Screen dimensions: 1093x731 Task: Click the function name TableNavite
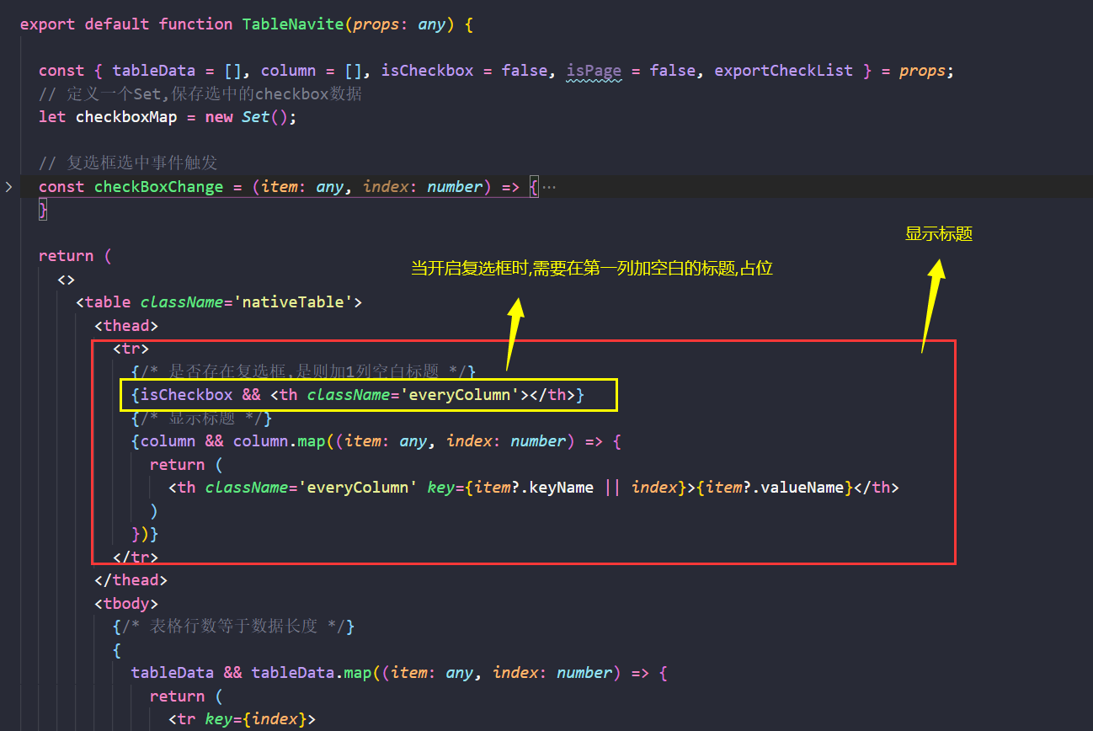point(293,24)
